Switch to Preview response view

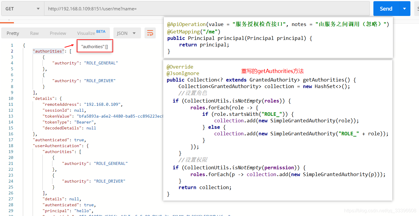[58, 33]
